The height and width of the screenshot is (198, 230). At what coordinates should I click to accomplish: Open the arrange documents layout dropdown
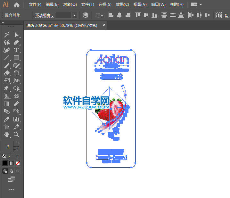point(196,4)
